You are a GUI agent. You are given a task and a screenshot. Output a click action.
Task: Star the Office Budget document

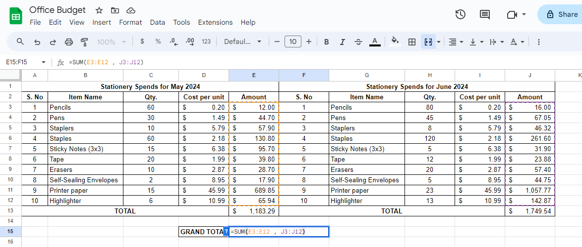[x=99, y=10]
